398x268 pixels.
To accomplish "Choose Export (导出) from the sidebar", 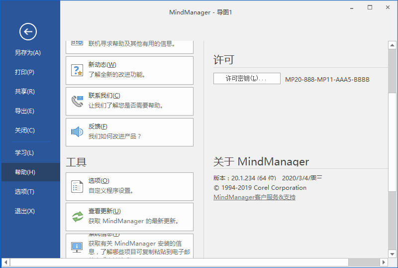I will tap(25, 111).
